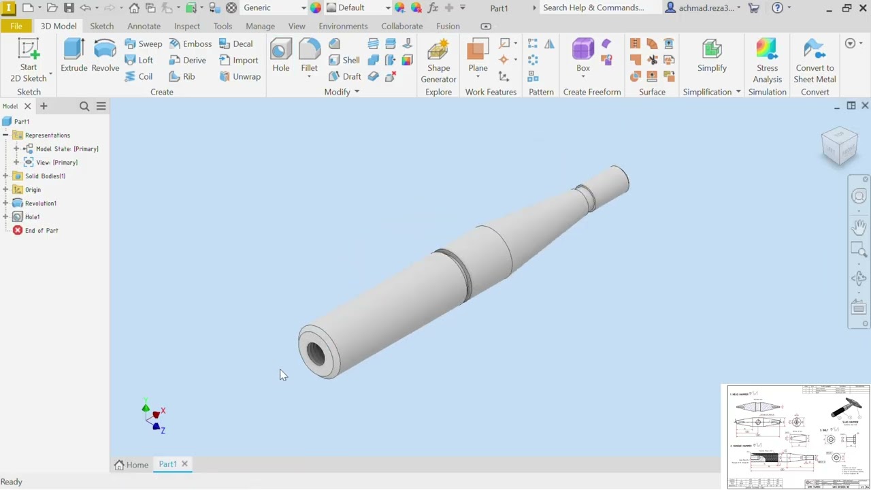
Task: Select the Rectangular Pattern icon
Action: click(x=533, y=44)
